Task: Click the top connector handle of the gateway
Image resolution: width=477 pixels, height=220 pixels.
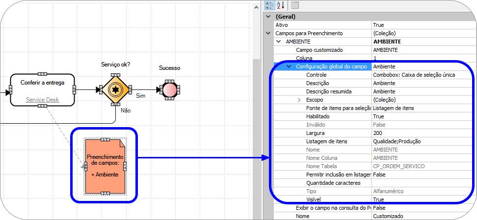Action: (x=115, y=74)
